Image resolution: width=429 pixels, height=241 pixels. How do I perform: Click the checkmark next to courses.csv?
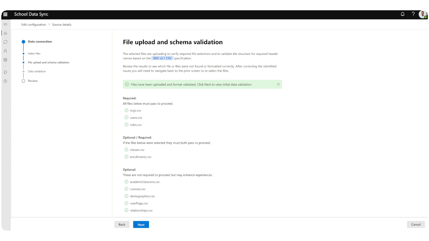[126, 189]
